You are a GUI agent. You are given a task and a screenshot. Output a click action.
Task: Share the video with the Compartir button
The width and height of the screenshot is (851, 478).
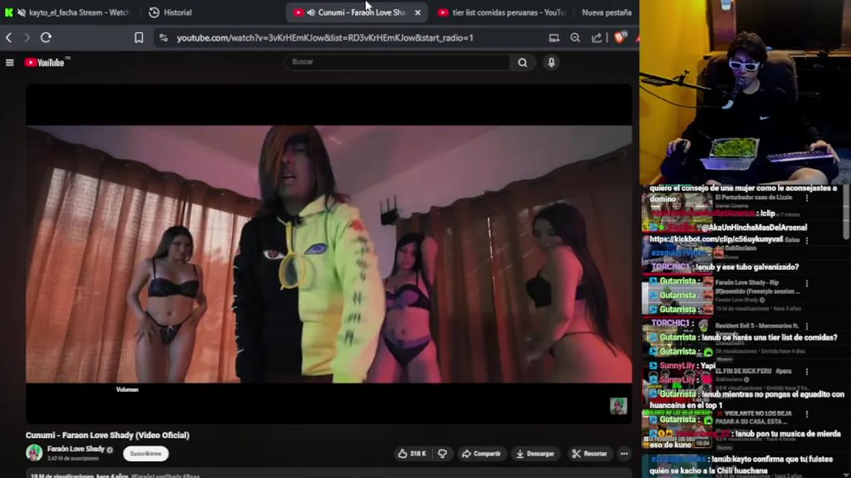pos(481,453)
